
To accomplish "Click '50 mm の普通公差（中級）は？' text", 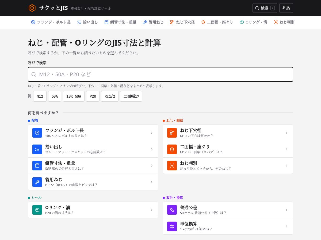I will click(203, 213).
